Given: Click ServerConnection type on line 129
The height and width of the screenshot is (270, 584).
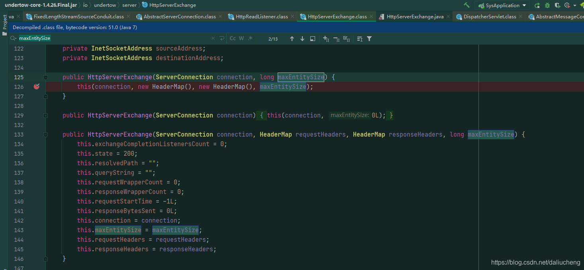Looking at the screenshot, I should click(184, 115).
